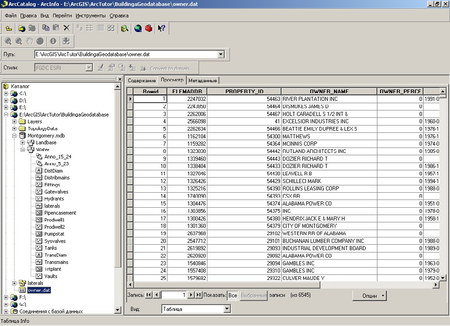Open the Правка menu
This screenshot has width=450, height=326.
pos(28,16)
